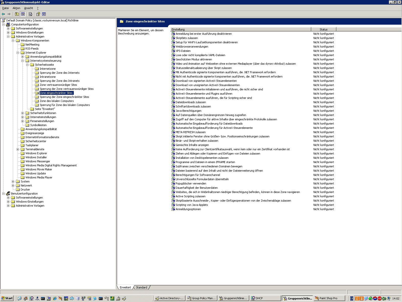This screenshot has height=302, width=402.
Task: Collapse the Windows-Komponenten node
Action: [13, 41]
